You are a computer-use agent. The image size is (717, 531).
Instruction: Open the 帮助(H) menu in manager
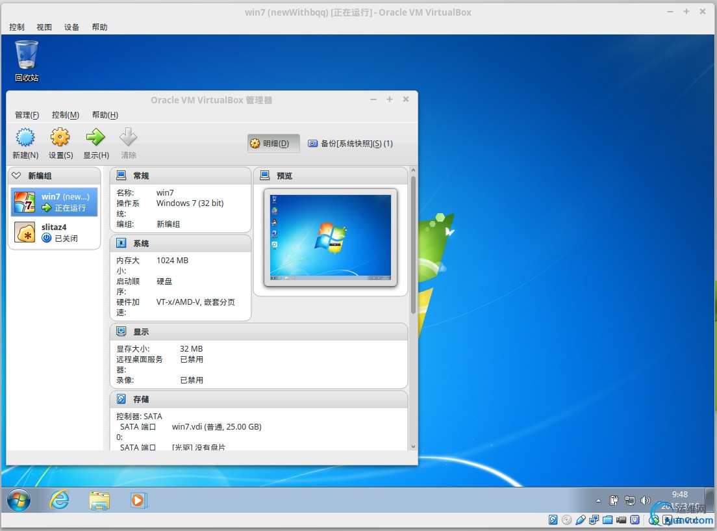pos(105,115)
